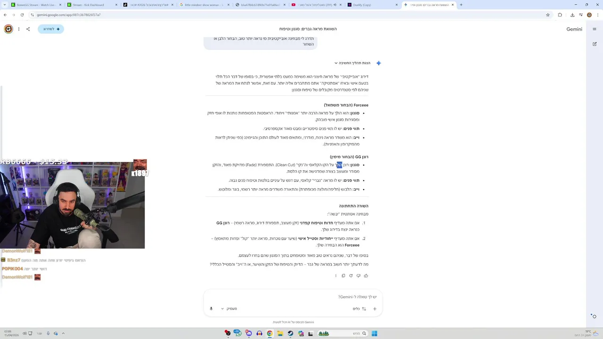The image size is (603, 339).
Task: Bookmark this page with star icon
Action: (x=547, y=15)
